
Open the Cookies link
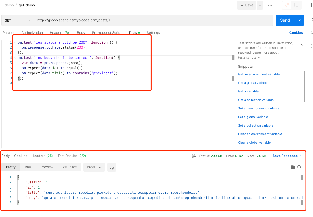click(296, 33)
